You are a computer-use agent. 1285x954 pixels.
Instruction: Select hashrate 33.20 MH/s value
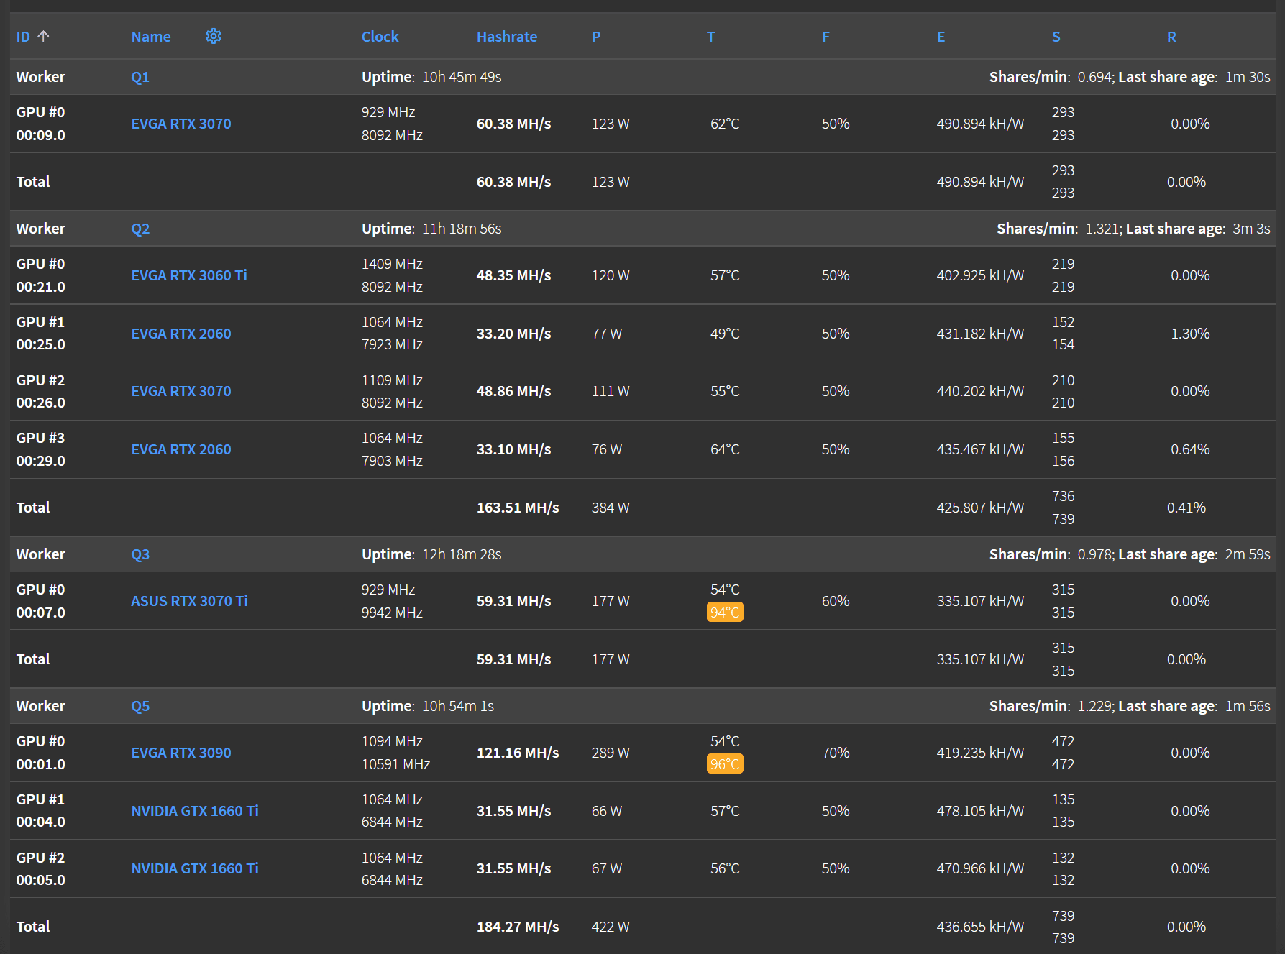point(513,334)
